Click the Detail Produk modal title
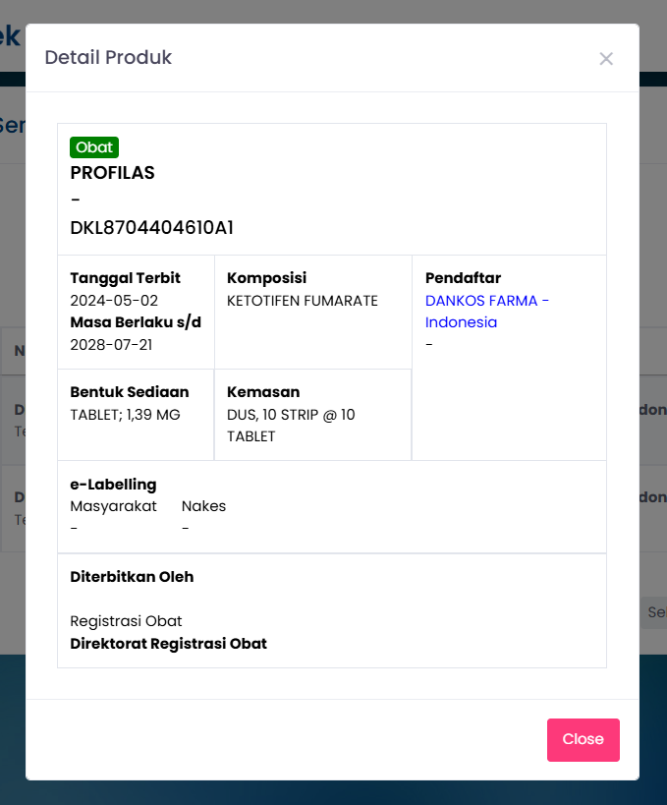Viewport: 667px width, 805px height. (x=108, y=58)
